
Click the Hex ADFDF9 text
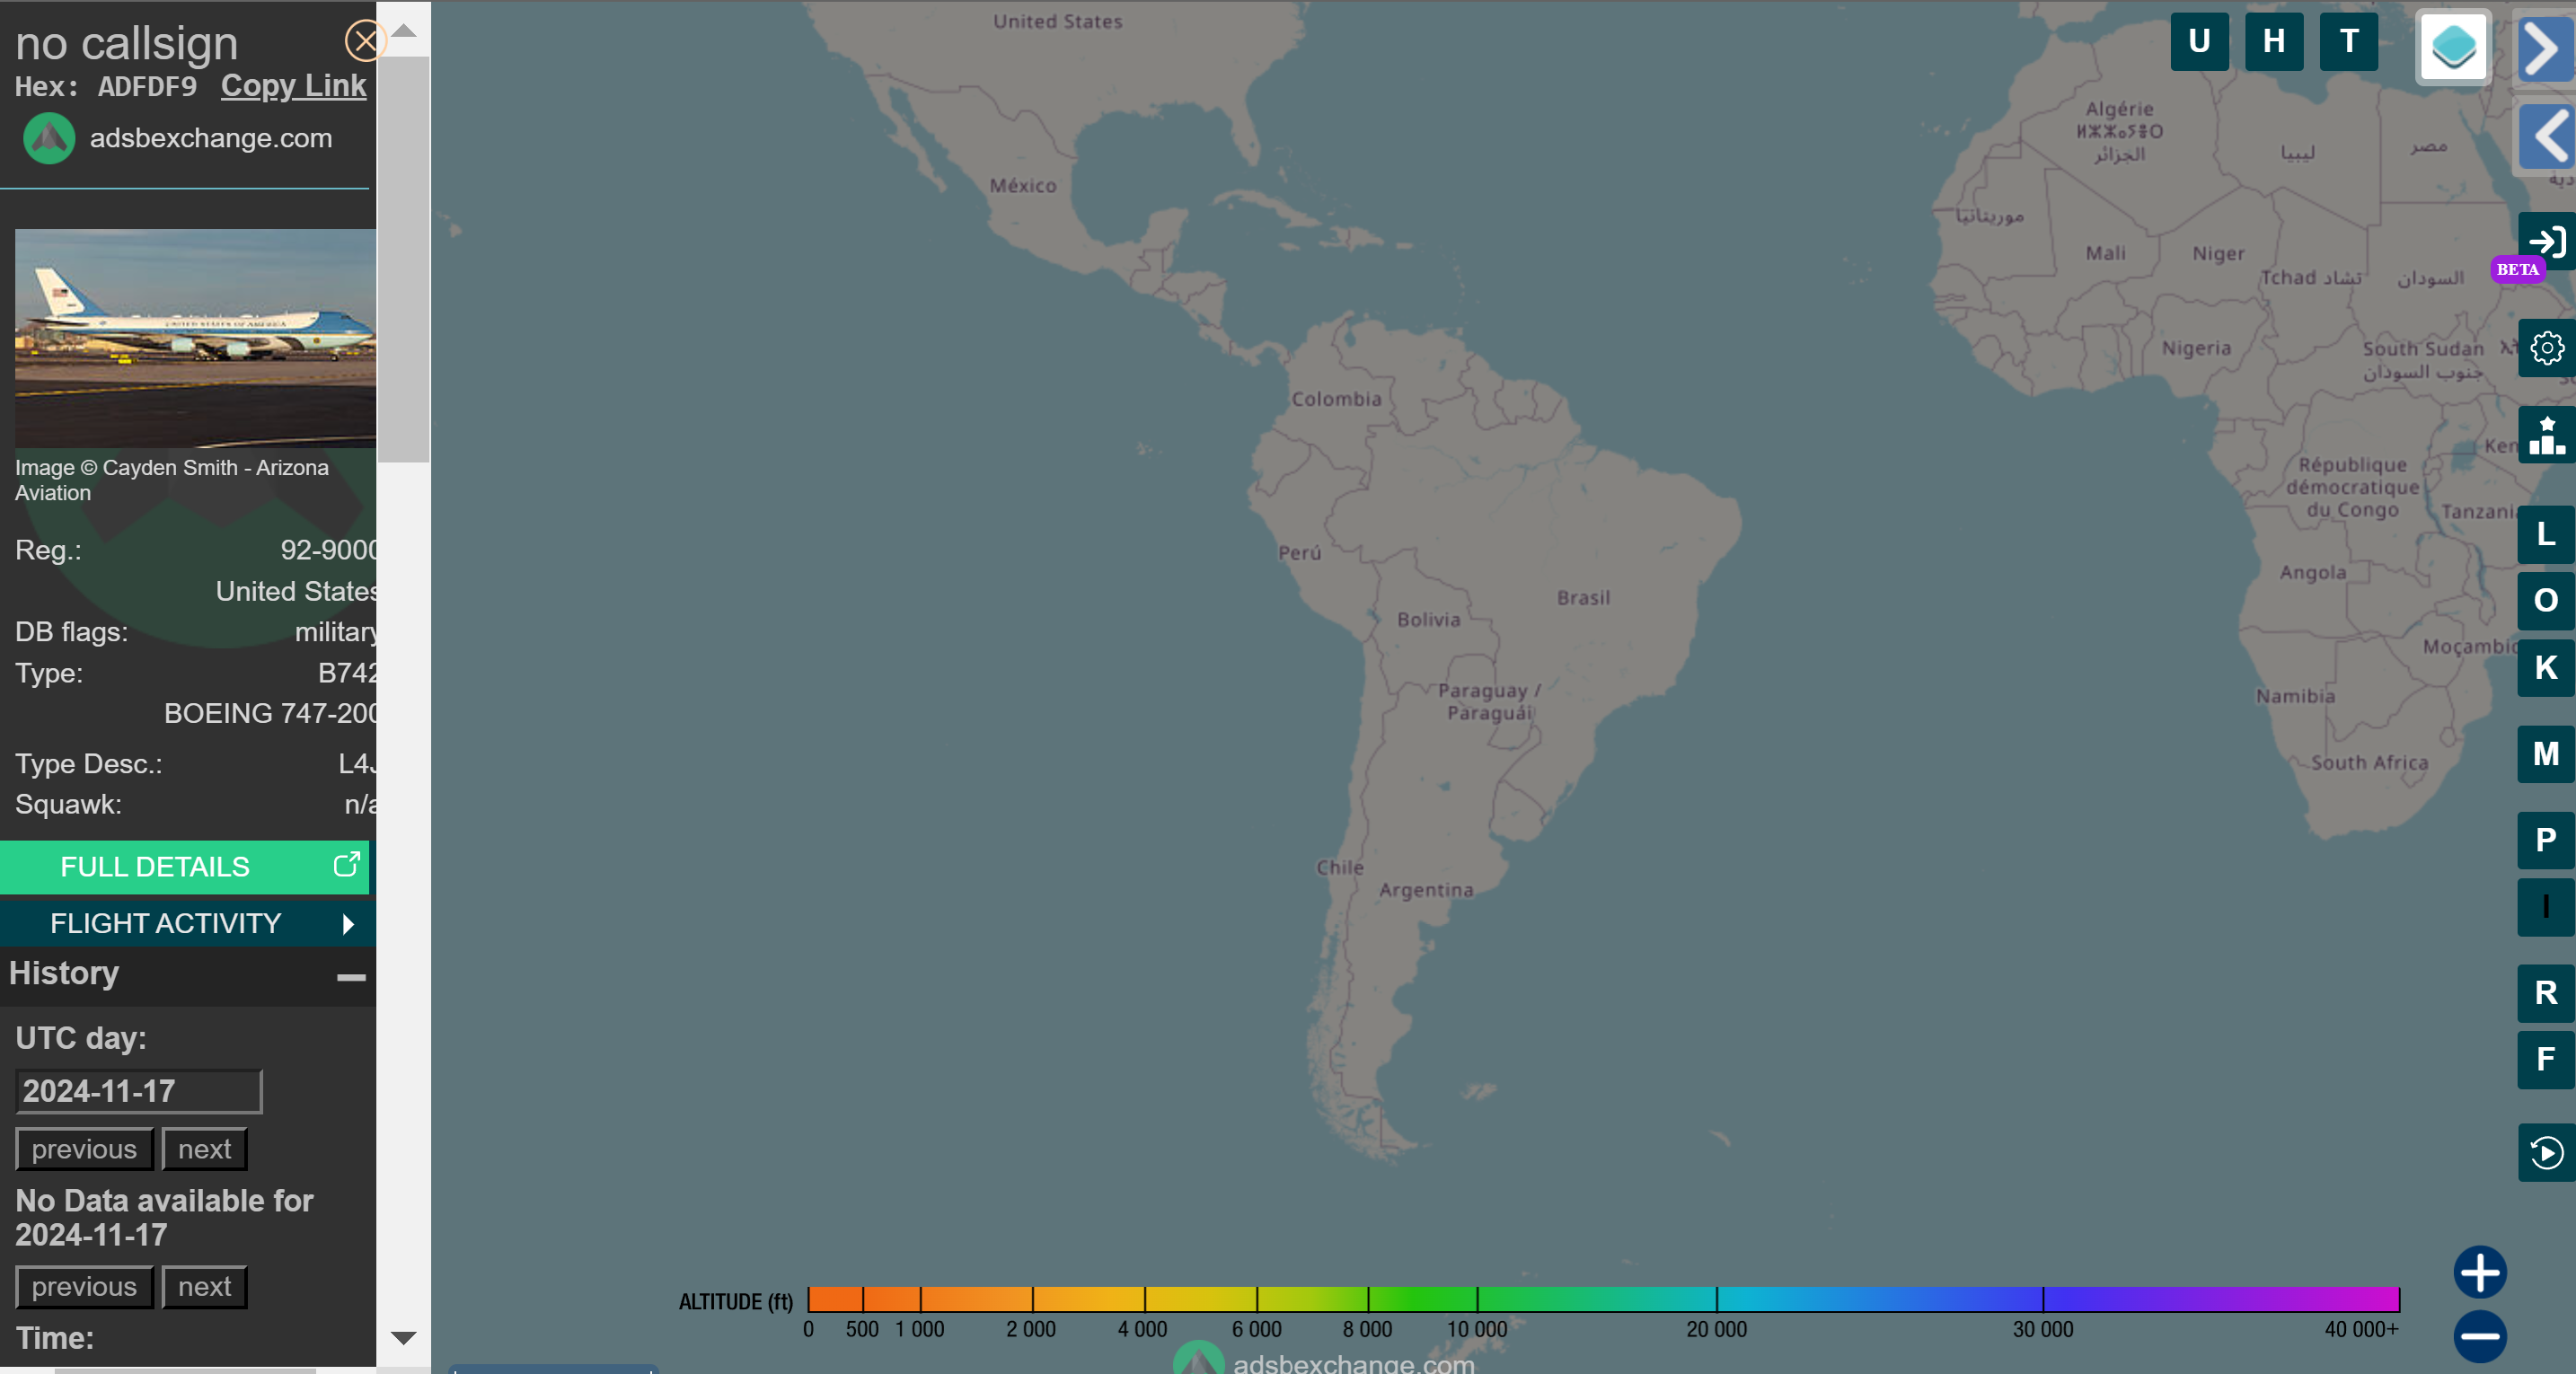pos(106,87)
